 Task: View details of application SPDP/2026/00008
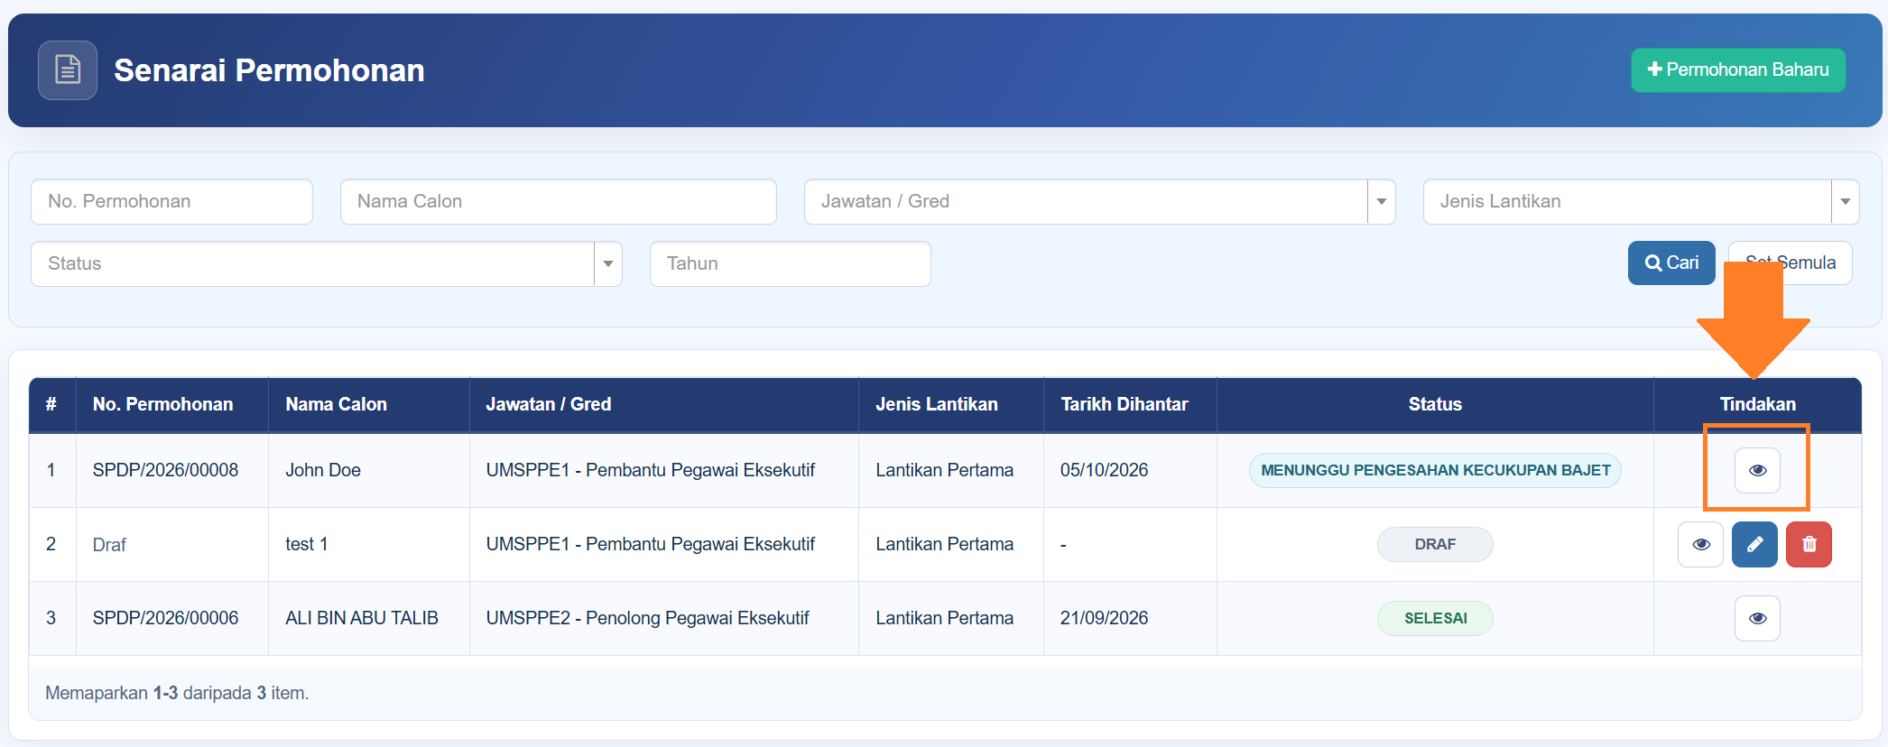tap(1757, 470)
